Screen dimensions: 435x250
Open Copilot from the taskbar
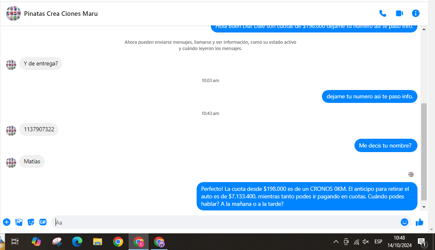[x=36, y=242]
